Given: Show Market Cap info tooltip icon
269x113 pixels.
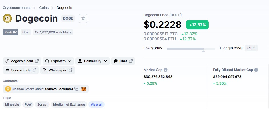Looking at the screenshot, I should click(x=166, y=70).
